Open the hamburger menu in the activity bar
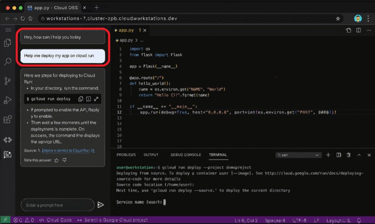 [x=8, y=30]
